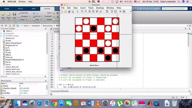Click Insert Colorbar icon in Checkers toolbar
The width and height of the screenshot is (192, 108).
click(x=112, y=11)
